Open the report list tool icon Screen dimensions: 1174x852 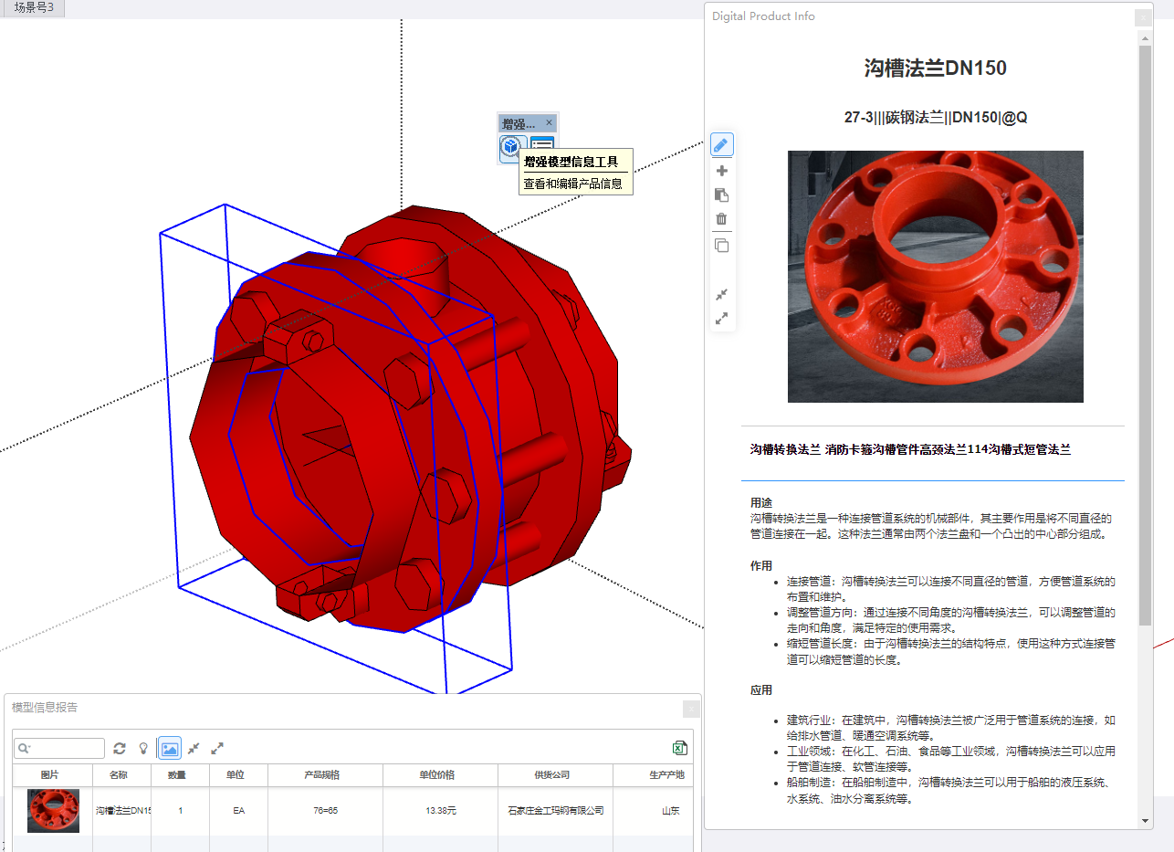tap(542, 146)
